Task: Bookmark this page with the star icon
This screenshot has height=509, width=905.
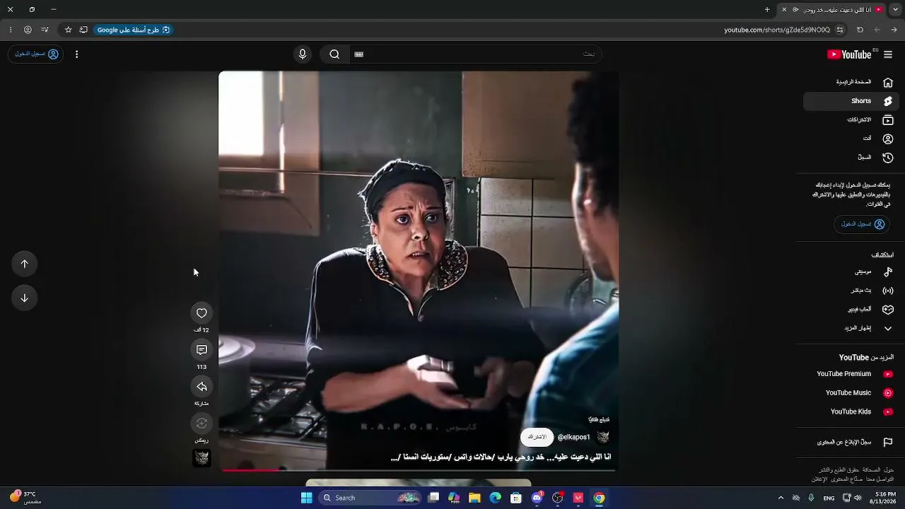Action: (x=68, y=30)
